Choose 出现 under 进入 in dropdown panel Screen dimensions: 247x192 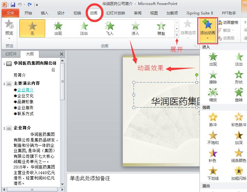(x=213, y=59)
